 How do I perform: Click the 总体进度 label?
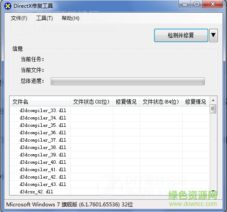[32, 81]
